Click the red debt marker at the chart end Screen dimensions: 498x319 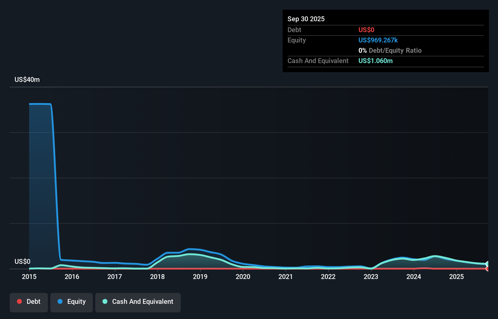[488, 269]
